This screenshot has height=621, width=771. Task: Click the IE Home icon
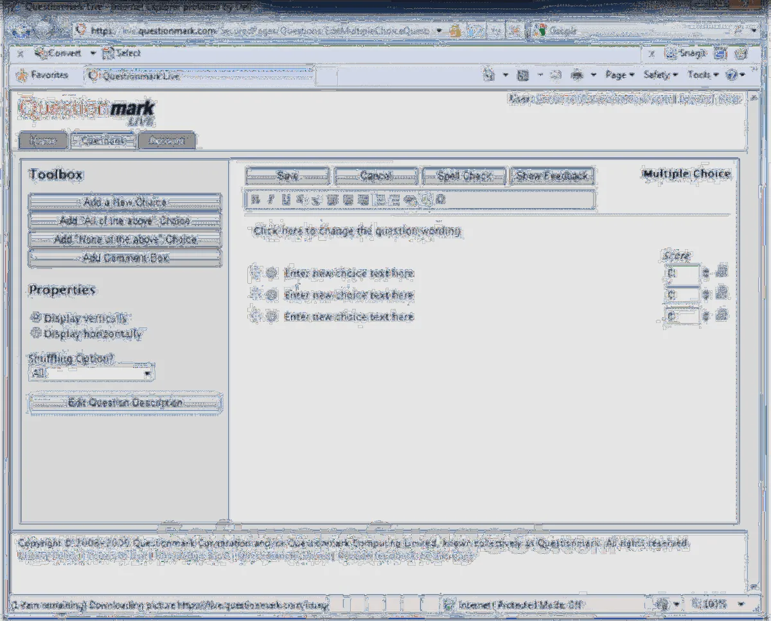[x=490, y=75]
